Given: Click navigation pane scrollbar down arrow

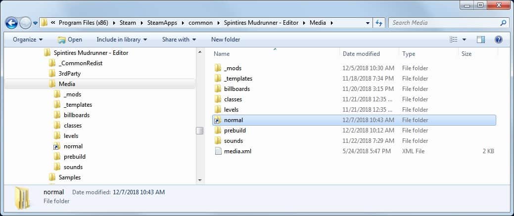Looking at the screenshot, I should tap(200, 180).
